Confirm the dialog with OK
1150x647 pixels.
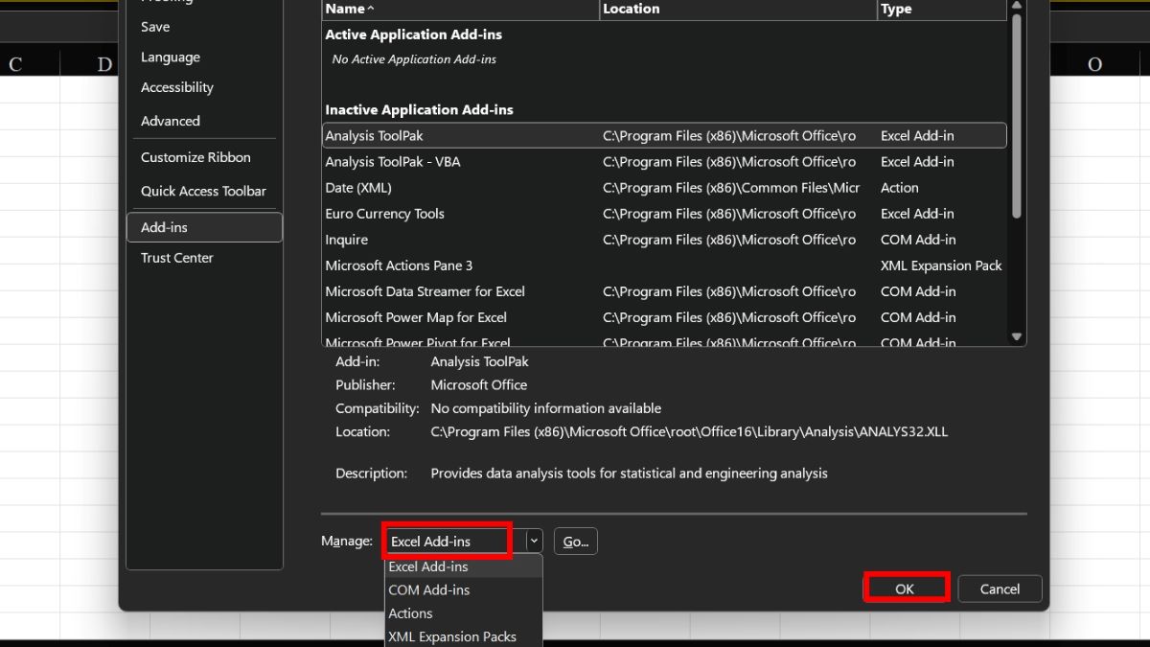906,589
